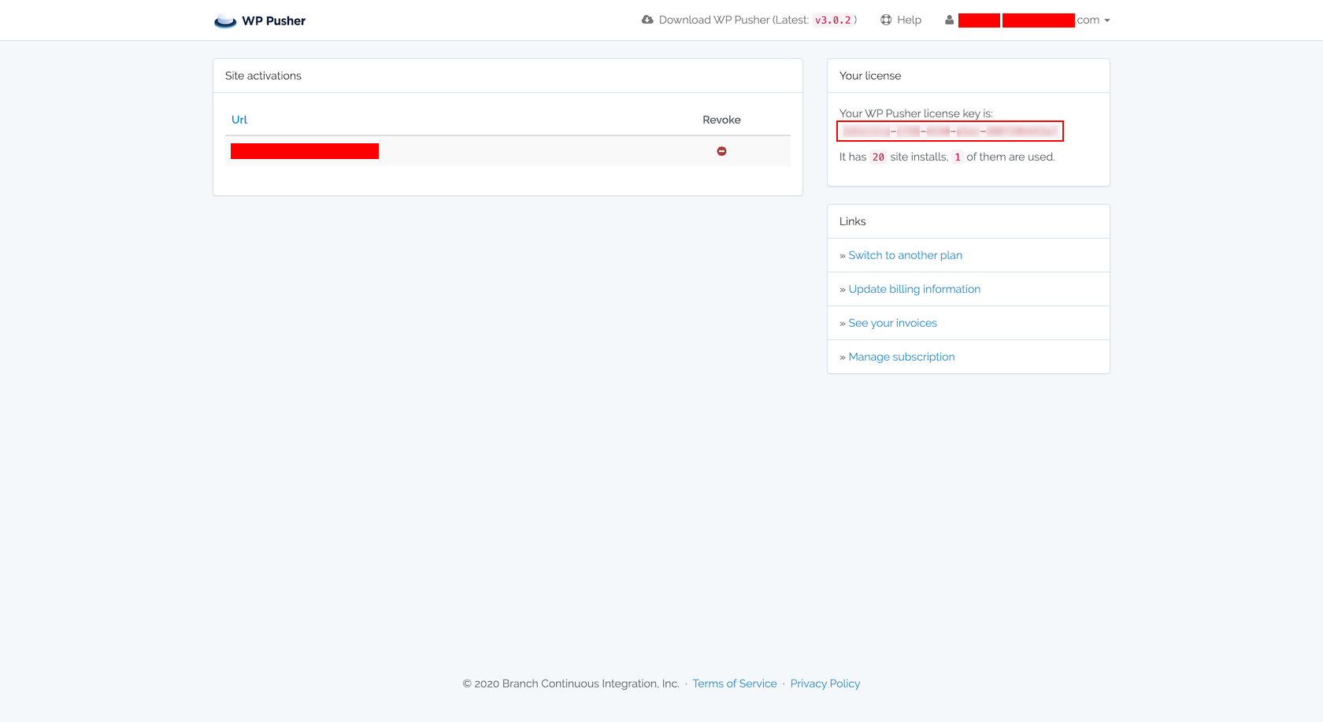Screen dimensions: 1323x722
Task: Click the user account icon
Action: tap(949, 20)
